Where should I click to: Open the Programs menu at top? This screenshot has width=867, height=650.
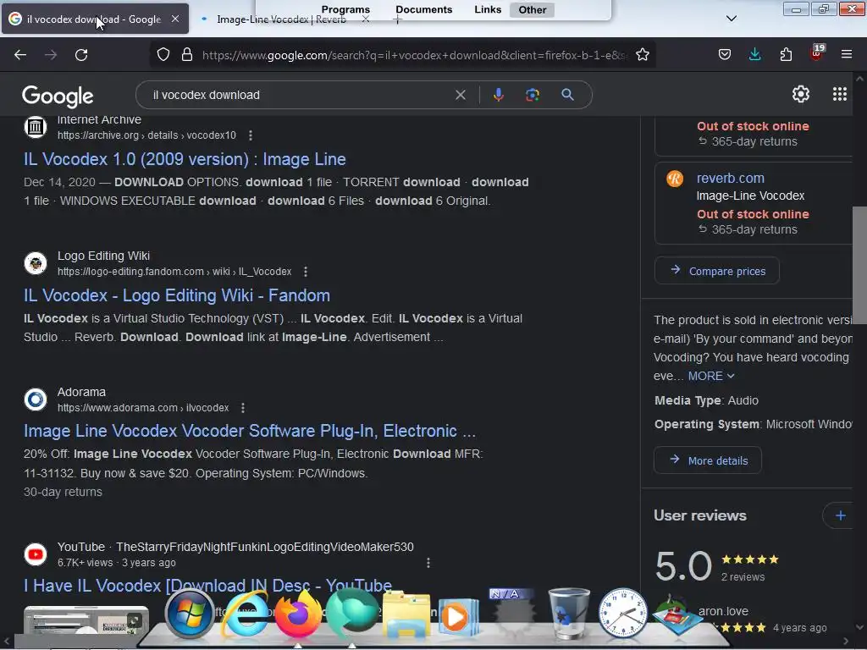click(x=345, y=9)
